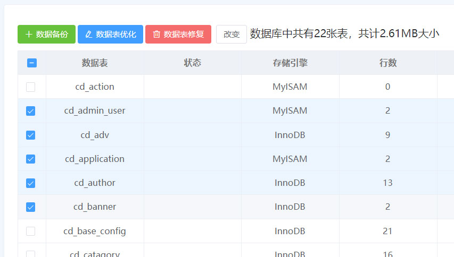The width and height of the screenshot is (454, 257).
Task: Click the cd_adv table name
Action: pos(95,135)
